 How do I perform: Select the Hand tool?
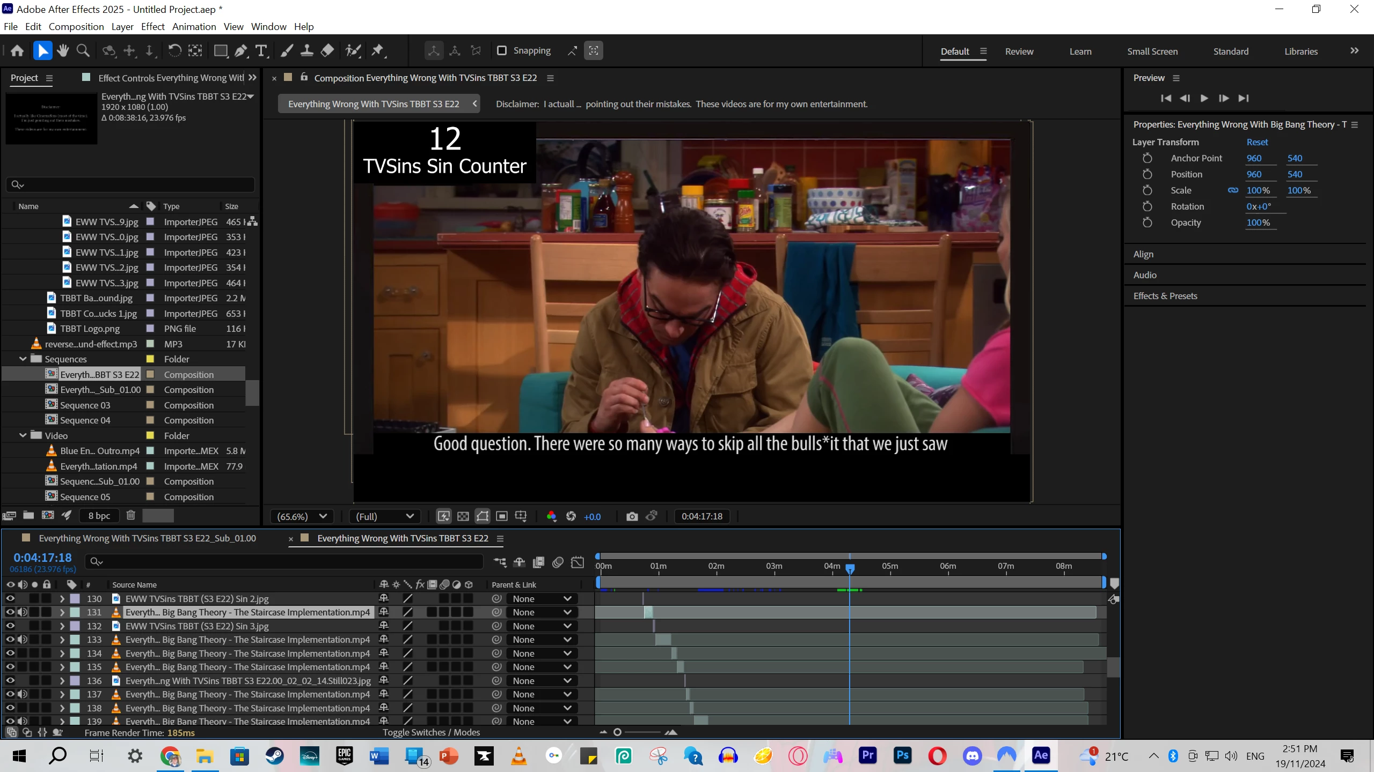(x=63, y=51)
